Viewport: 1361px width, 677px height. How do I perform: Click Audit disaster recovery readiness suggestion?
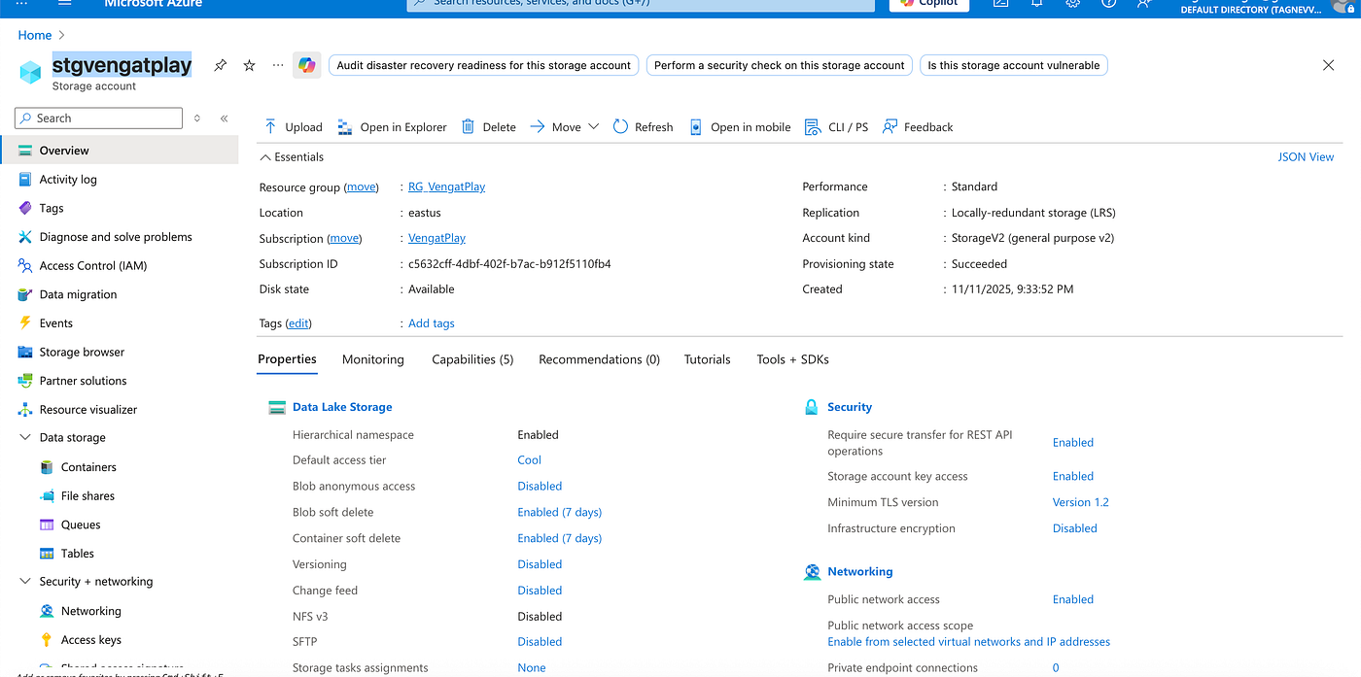pyautogui.click(x=483, y=65)
